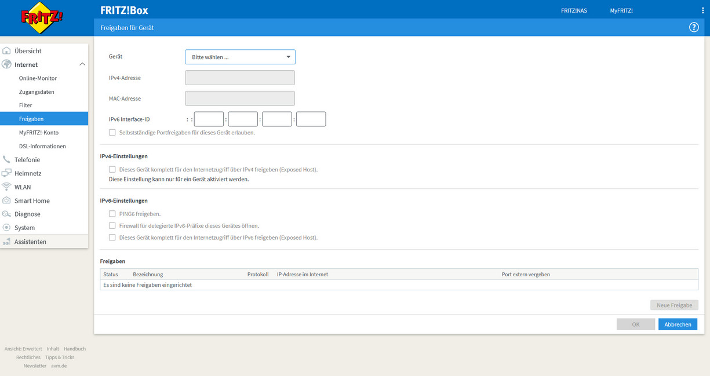Open Online-Monitor submenu item

coord(38,78)
